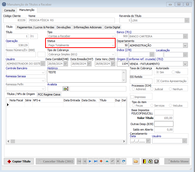Click the Outras Desp. input field
Screen dimensions: 195x172
click(x=164, y=124)
